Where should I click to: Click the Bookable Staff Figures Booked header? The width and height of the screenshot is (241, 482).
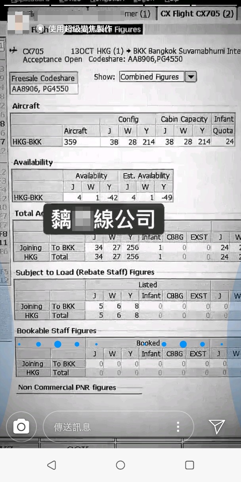148,343
